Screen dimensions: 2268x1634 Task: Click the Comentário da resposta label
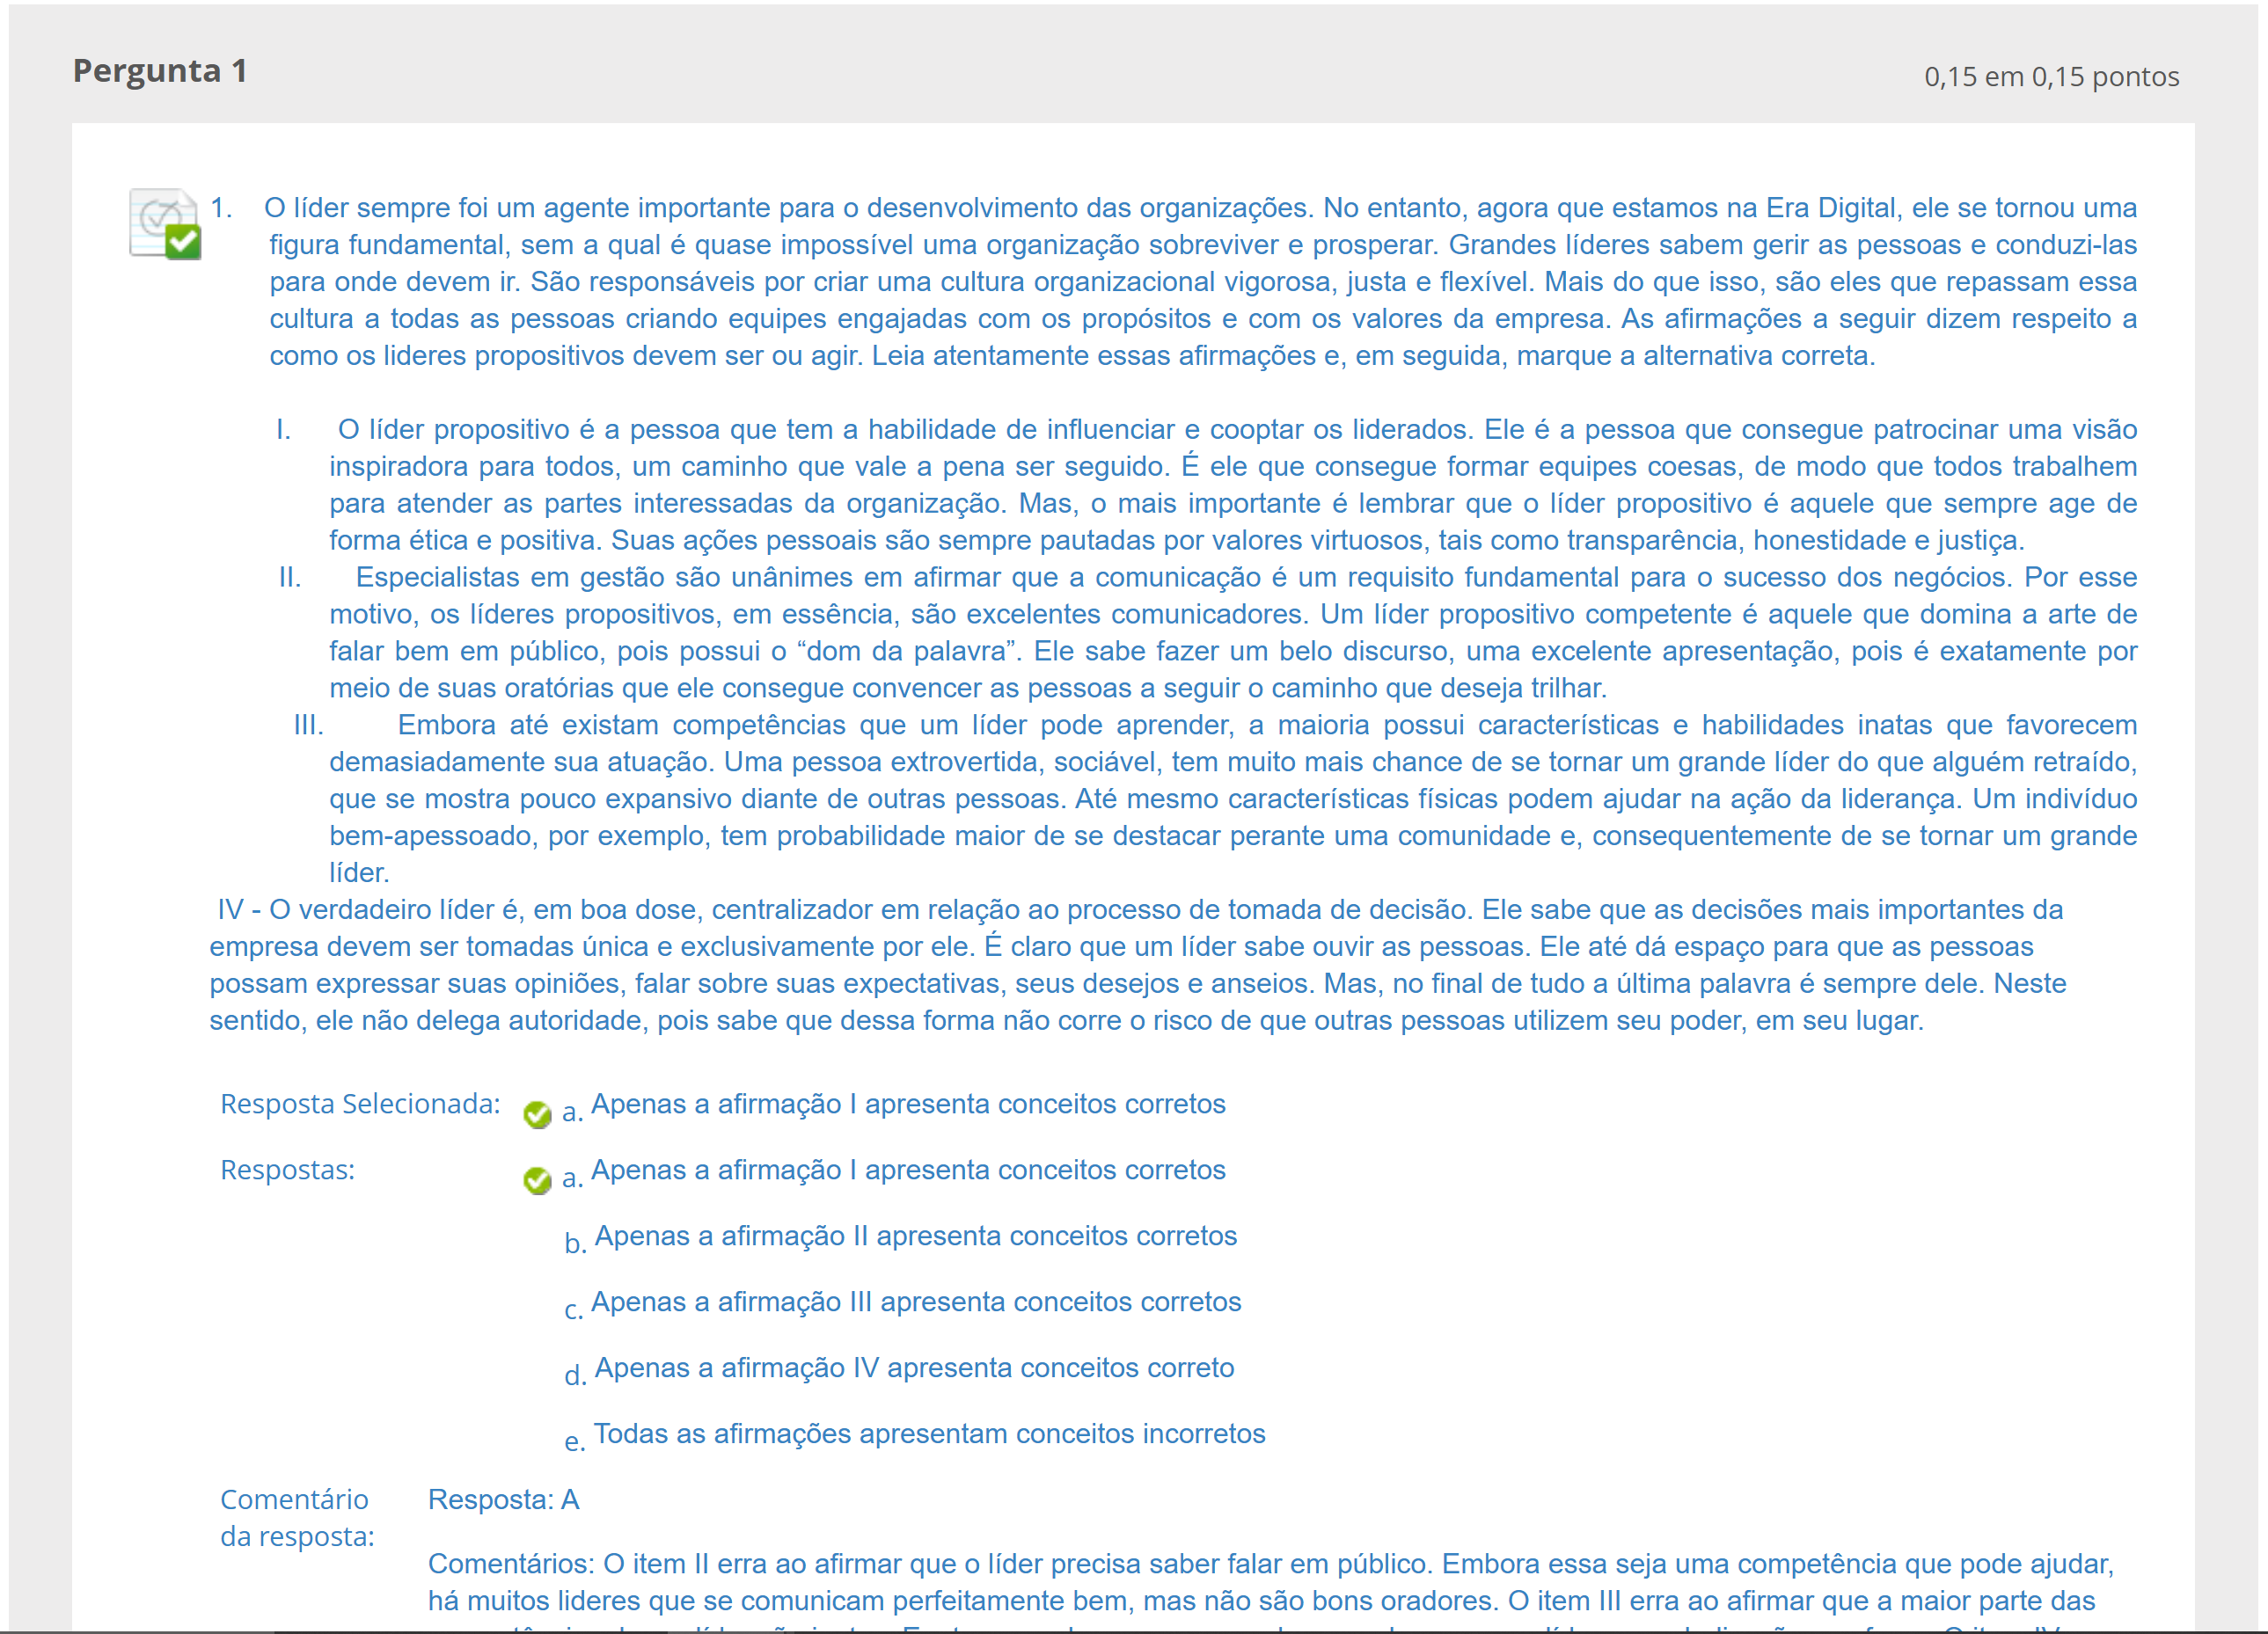point(296,1518)
